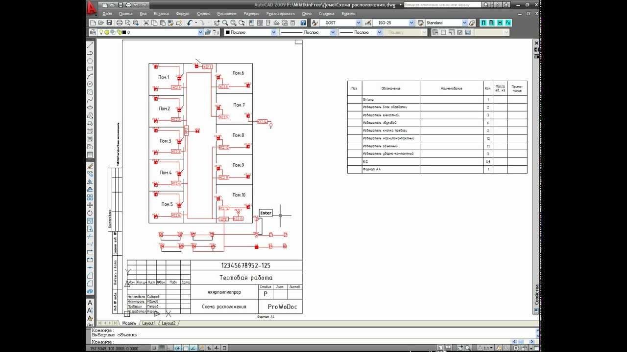Click the Make Object's Layer Current icon
The width and height of the screenshot is (627, 352).
tap(208, 32)
